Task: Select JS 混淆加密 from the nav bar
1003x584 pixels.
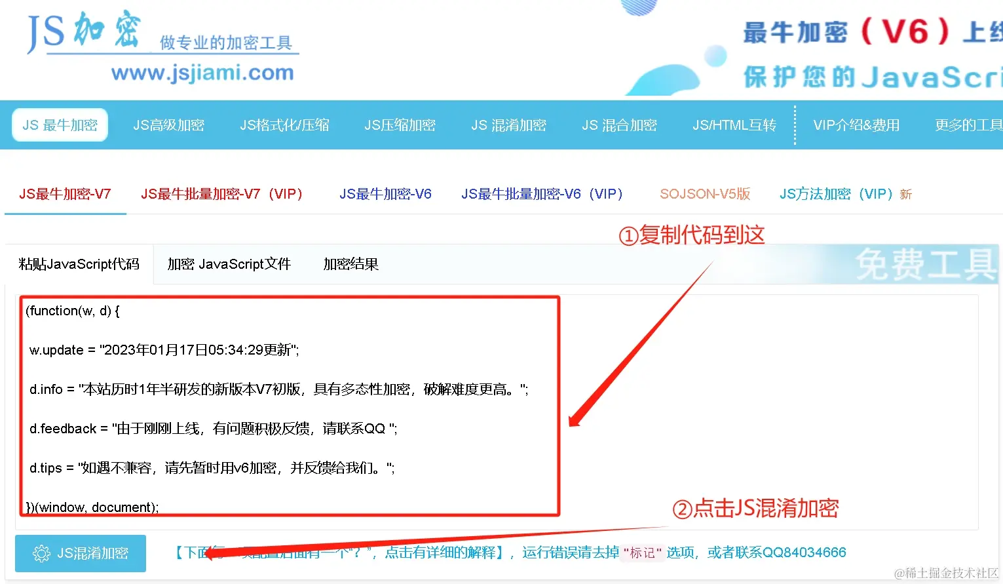Action: (x=509, y=125)
